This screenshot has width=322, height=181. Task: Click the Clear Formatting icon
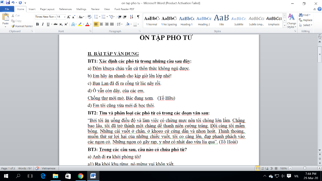coord(89,17)
